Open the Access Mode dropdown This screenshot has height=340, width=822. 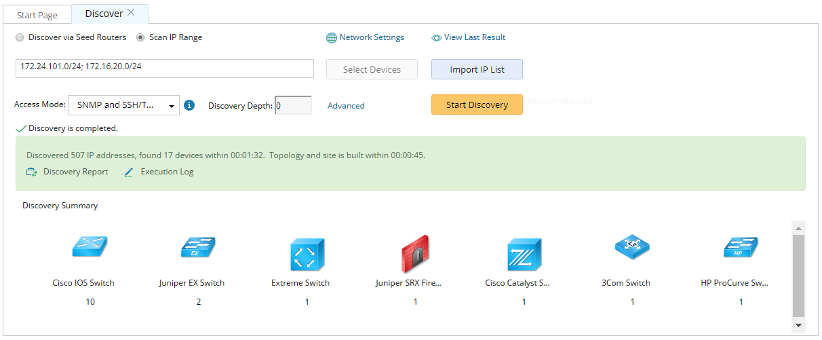pos(123,105)
